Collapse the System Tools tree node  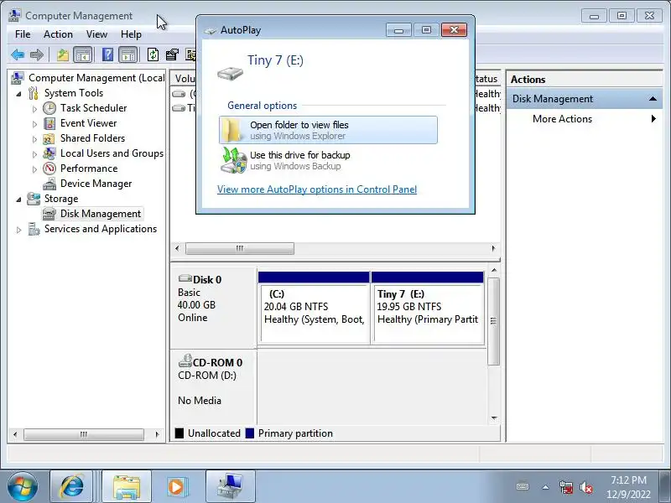(18, 94)
